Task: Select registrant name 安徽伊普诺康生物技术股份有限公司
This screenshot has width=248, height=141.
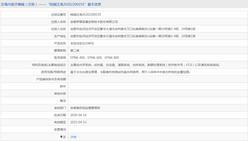Action: [94, 22]
